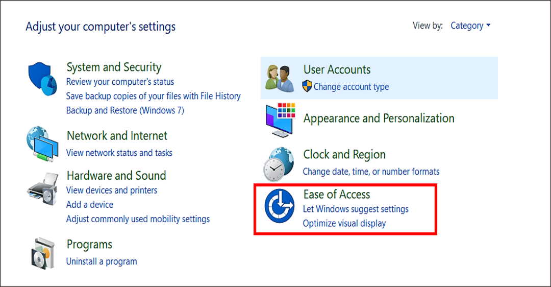Open Change date, time, or number formats
This screenshot has width=551, height=287.
pos(371,172)
